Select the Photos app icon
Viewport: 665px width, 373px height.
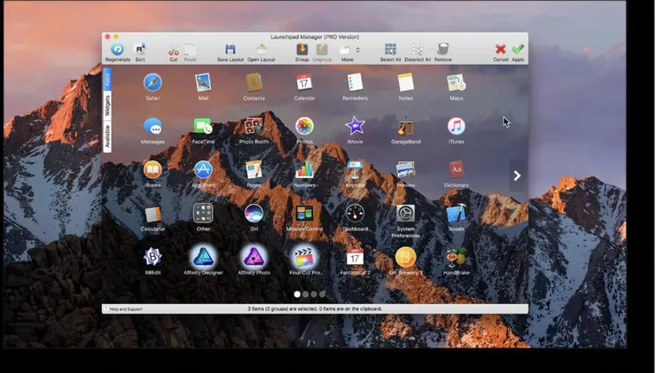[304, 126]
